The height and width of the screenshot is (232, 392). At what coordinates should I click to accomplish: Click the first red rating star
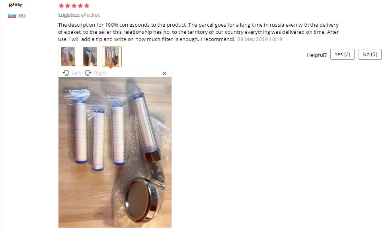pos(61,6)
